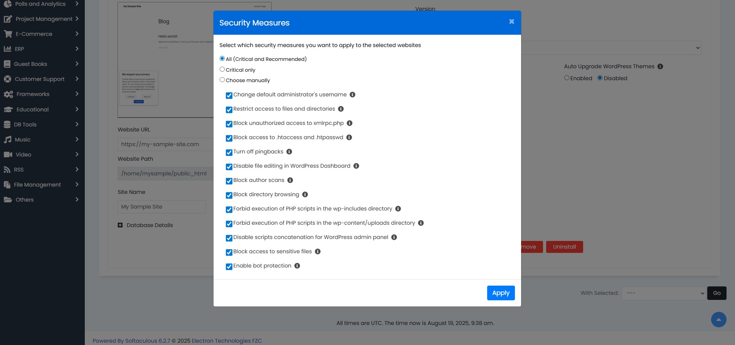Click the red Uninstall button
Image resolution: width=735 pixels, height=345 pixels.
(564, 247)
